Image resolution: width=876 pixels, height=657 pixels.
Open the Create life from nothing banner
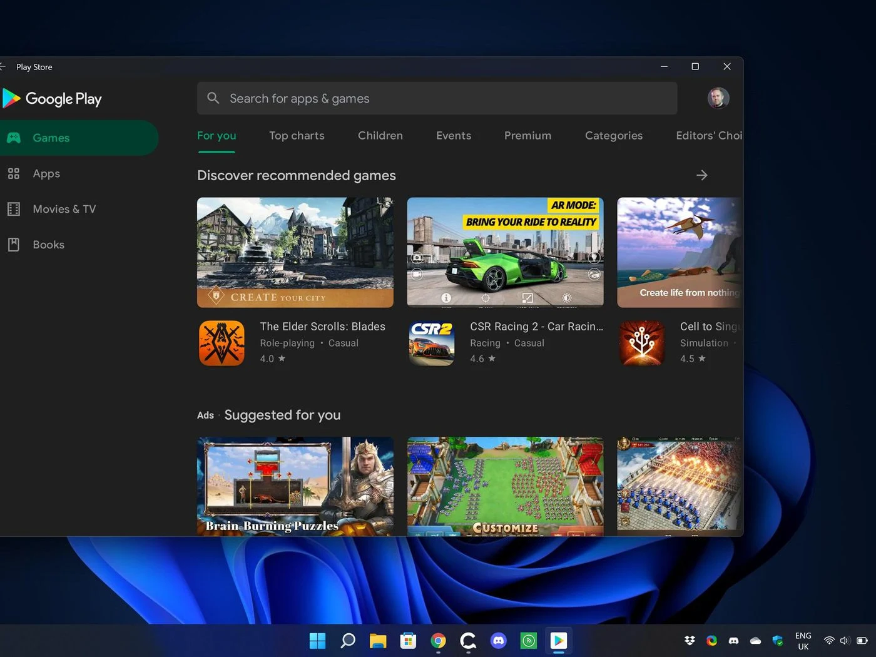680,252
